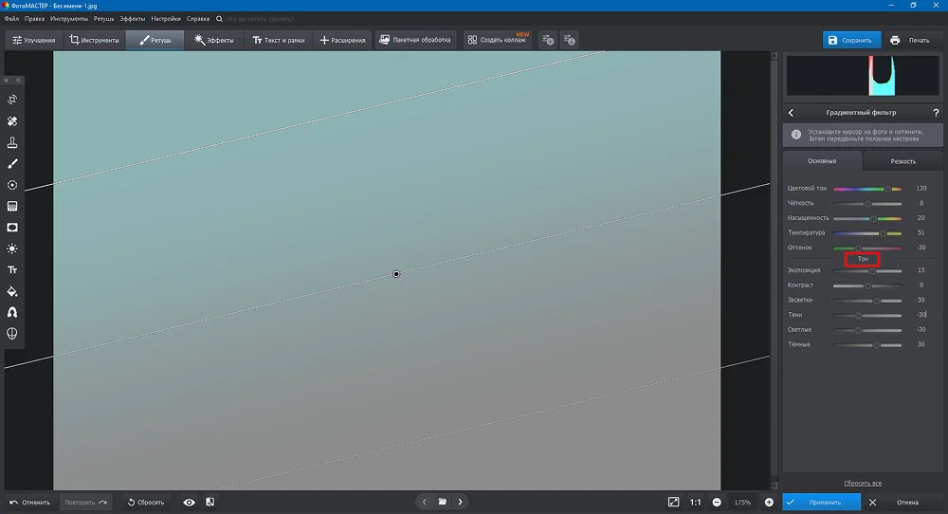Close the left tool palette
The image size is (948, 514).
tap(7, 80)
